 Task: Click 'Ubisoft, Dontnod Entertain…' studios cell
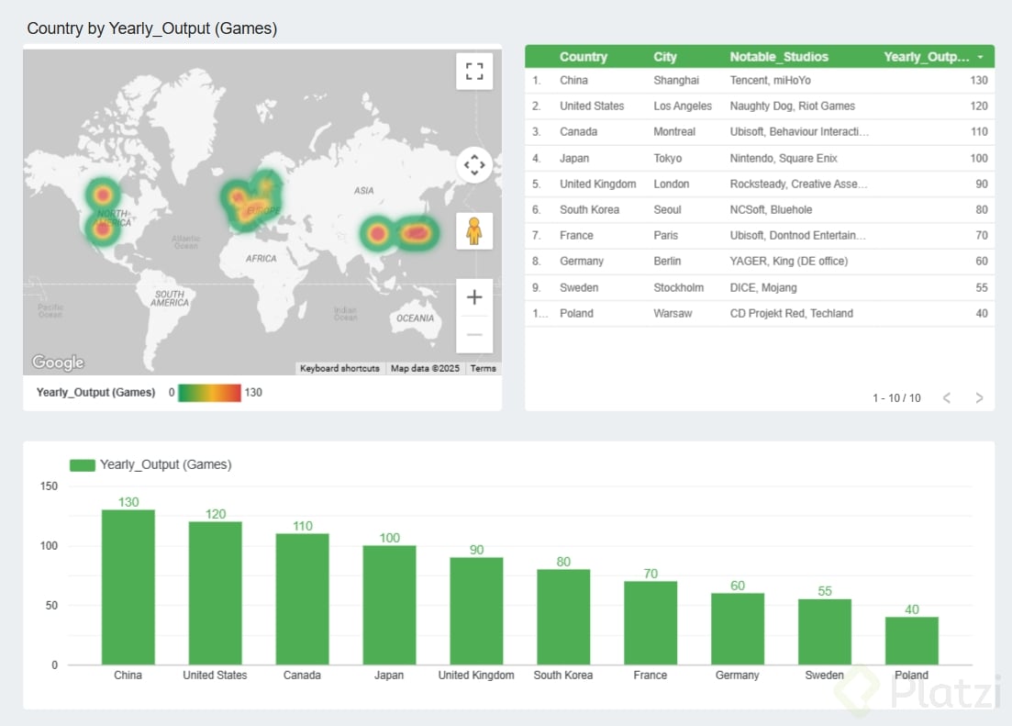[x=797, y=236]
